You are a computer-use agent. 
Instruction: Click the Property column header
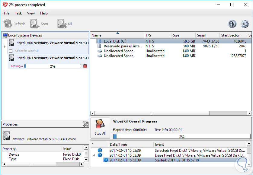click(32, 148)
